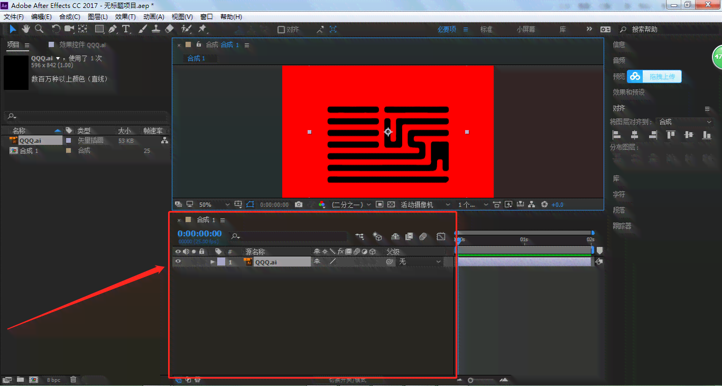The height and width of the screenshot is (386, 722).
Task: Expand the QQQ.ai layer properties triangle
Action: (x=212, y=262)
